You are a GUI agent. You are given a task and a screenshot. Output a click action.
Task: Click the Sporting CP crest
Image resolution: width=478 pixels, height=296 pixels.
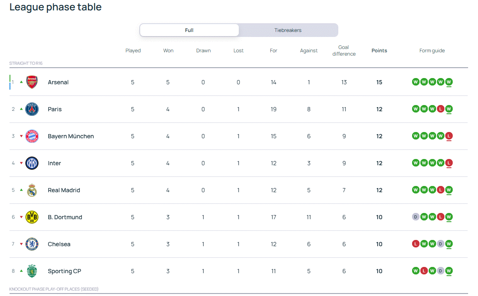pos(32,271)
